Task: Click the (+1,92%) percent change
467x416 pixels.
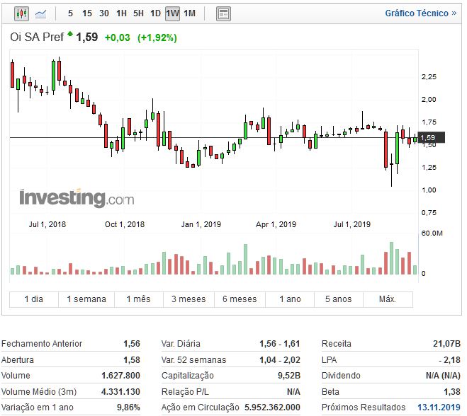Action: click(x=157, y=37)
